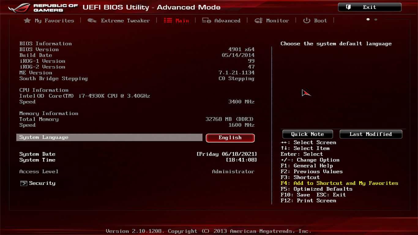Click iROG-2 Version label
Screen dimensions: 418x235
coord(42,67)
